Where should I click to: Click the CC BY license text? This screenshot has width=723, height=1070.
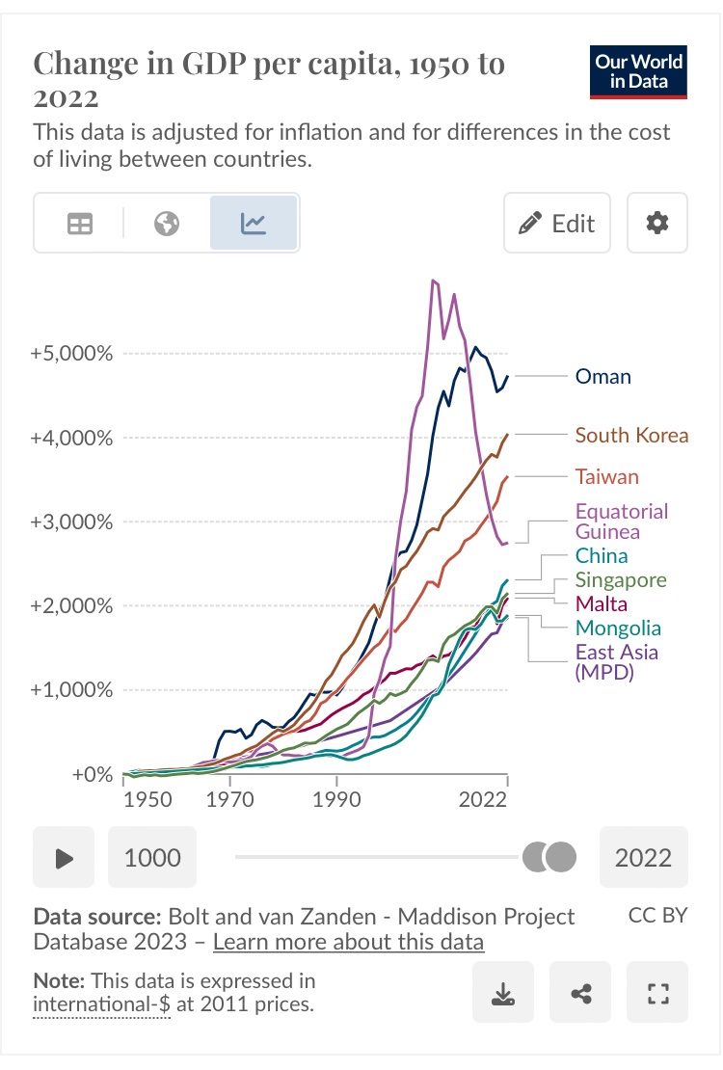tap(657, 915)
